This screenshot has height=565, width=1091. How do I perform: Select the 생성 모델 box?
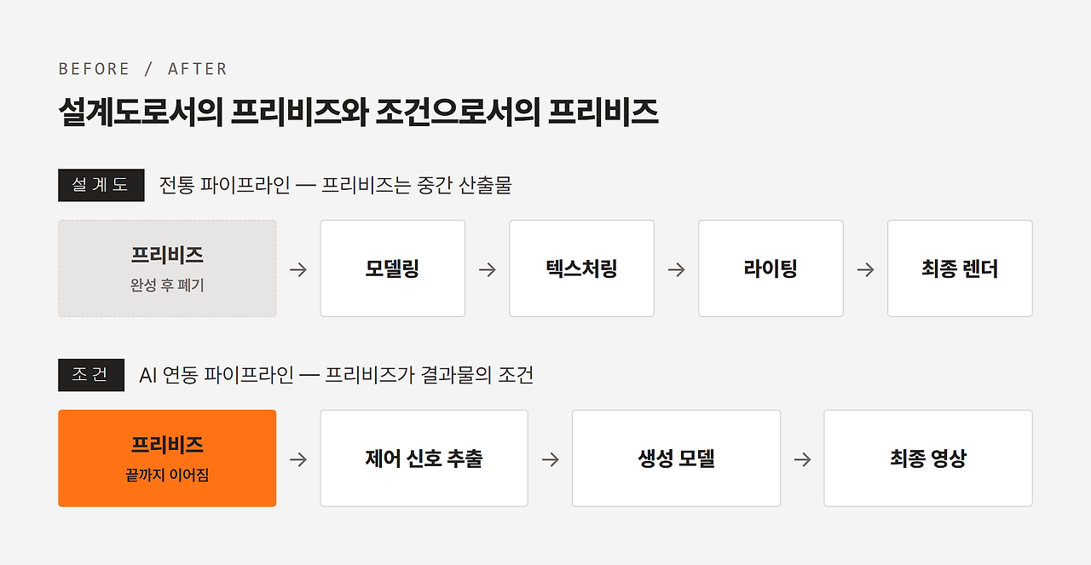coord(677,458)
